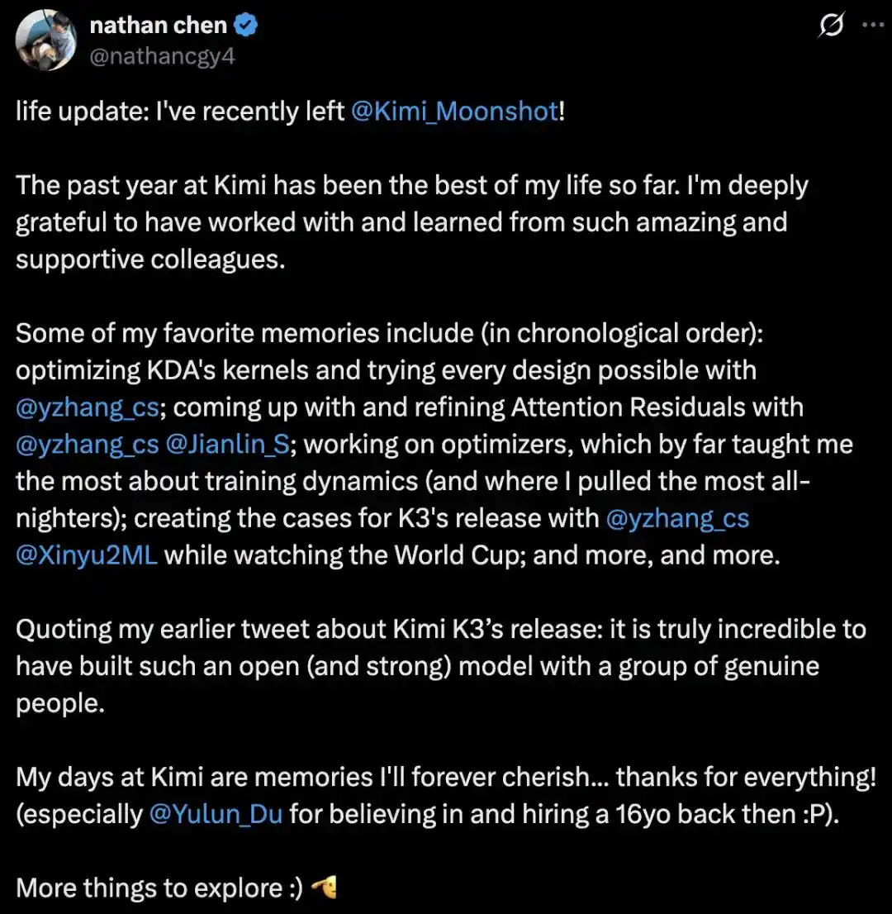Click the 'The past year at Kimi' paragraph
Viewport: 892px width, 914px height.
coord(412,222)
